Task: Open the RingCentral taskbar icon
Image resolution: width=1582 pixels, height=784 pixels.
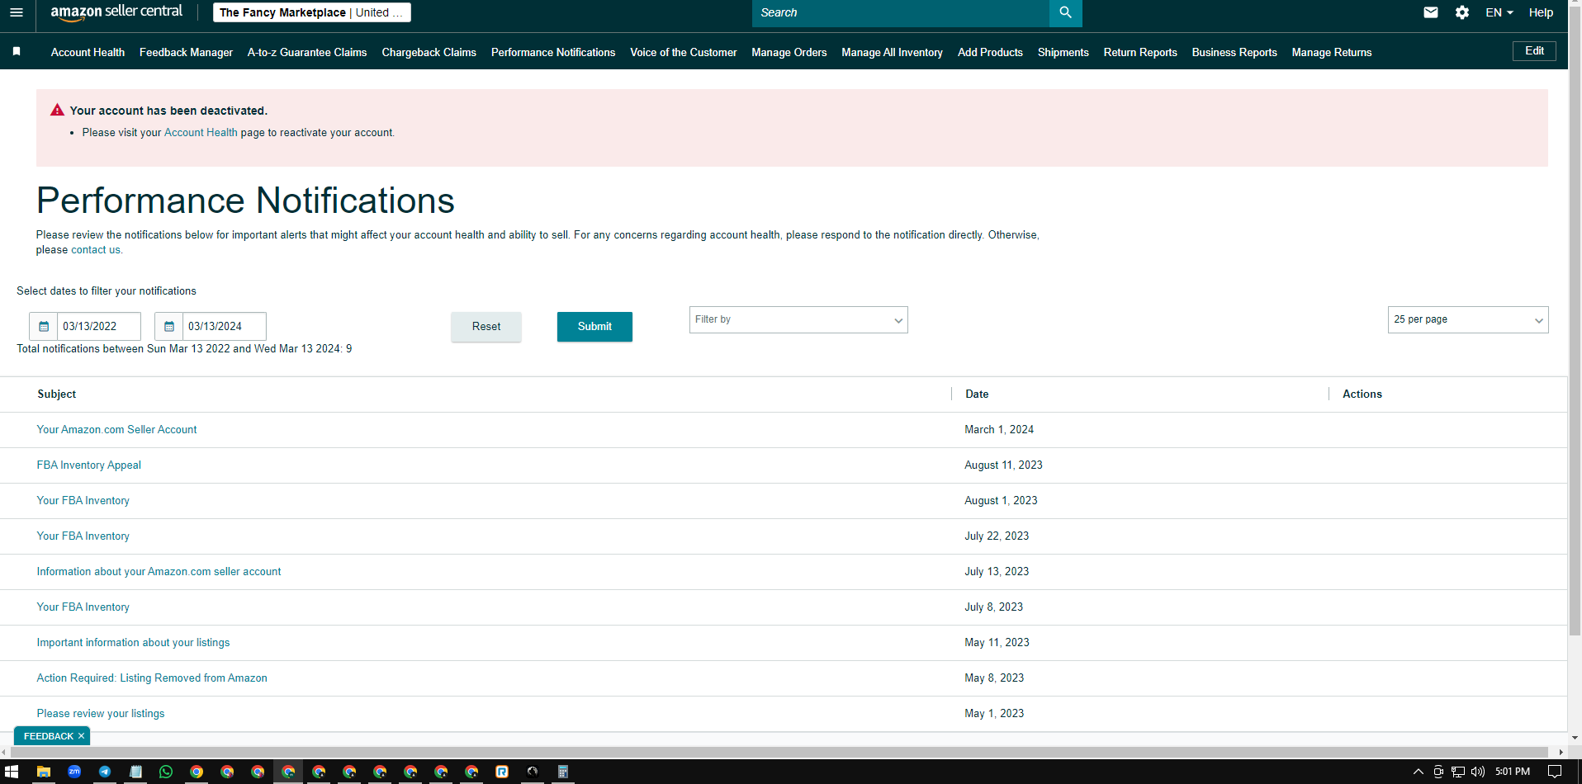Action: tap(502, 772)
